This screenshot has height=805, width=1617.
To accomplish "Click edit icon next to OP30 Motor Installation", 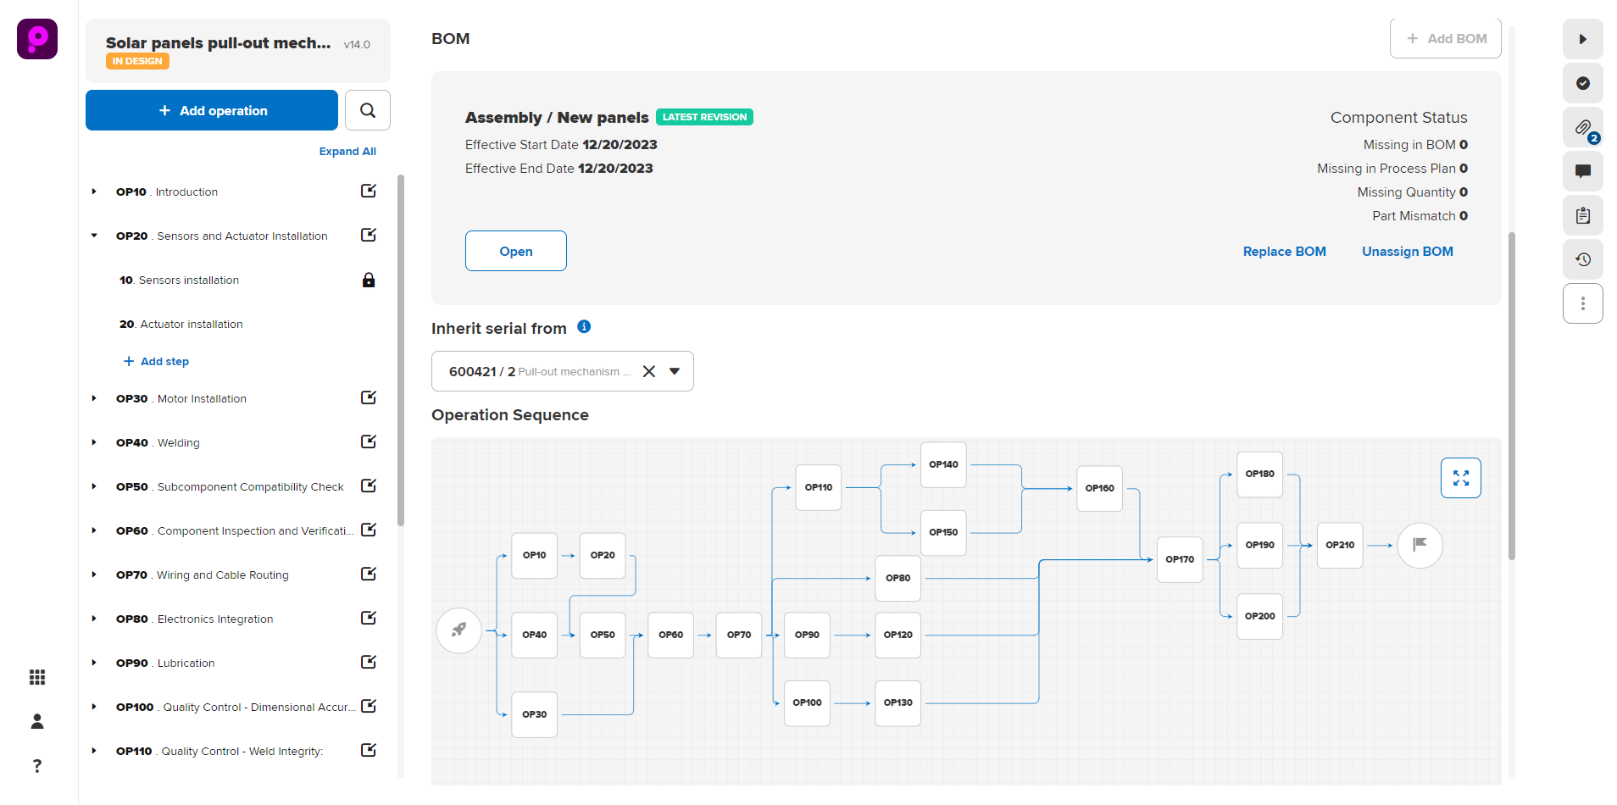I will (369, 397).
